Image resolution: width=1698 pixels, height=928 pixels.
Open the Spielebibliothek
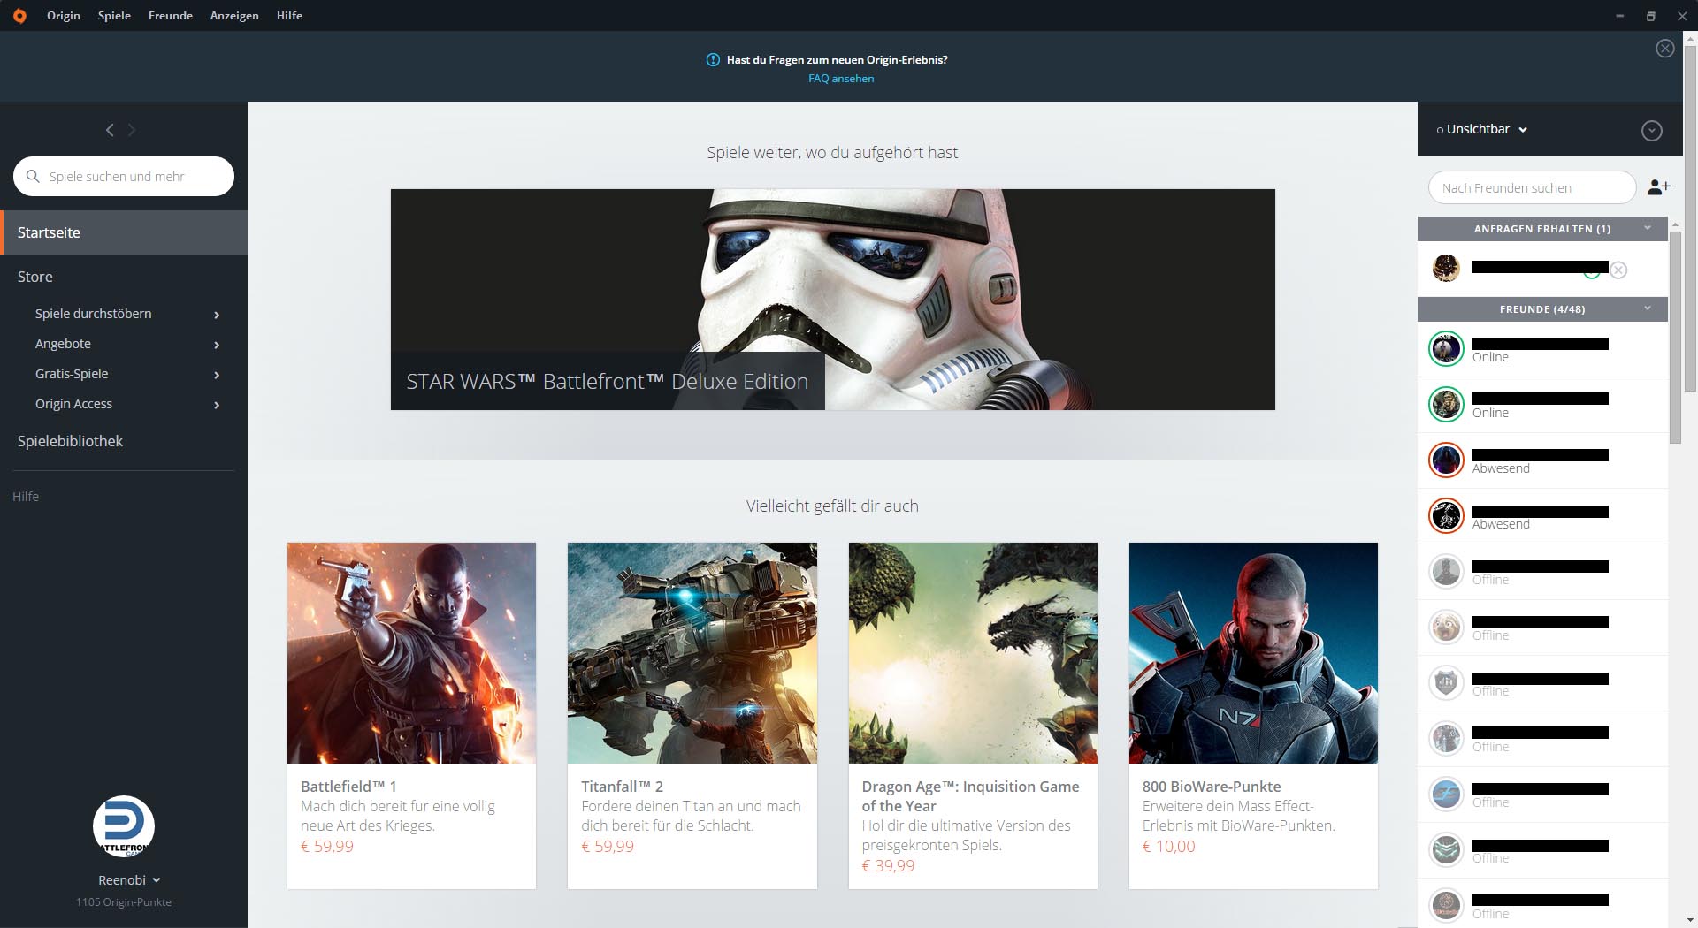click(x=70, y=441)
